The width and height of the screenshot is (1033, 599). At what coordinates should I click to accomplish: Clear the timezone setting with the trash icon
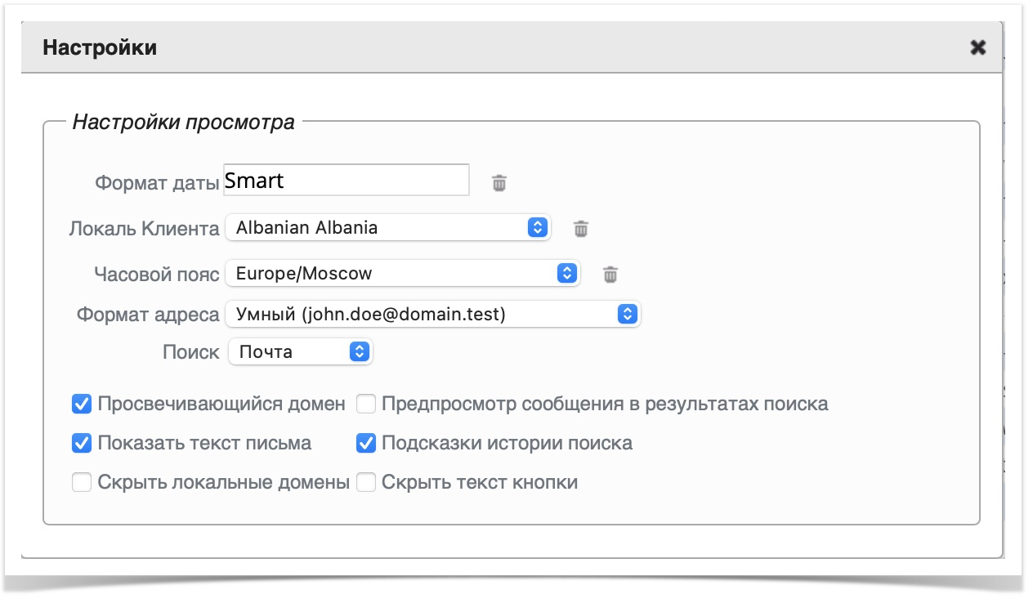[x=611, y=275]
